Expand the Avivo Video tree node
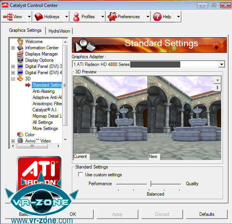The image size is (232, 224). (13, 141)
